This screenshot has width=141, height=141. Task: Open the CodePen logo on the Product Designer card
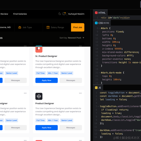[39, 96]
